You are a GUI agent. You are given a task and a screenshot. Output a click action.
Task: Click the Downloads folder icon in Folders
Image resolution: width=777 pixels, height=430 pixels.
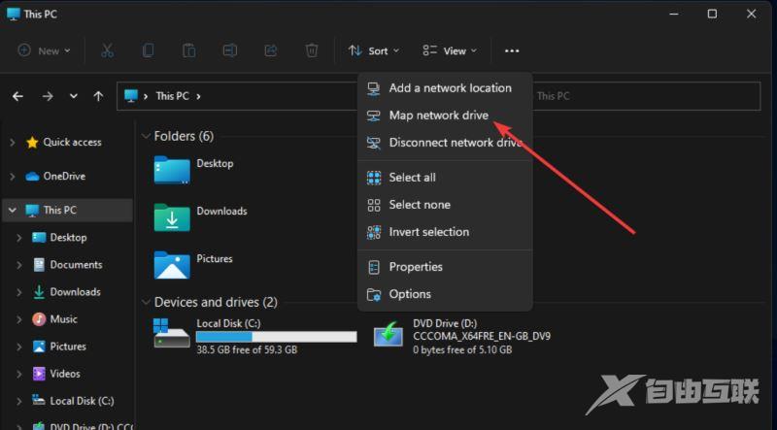[172, 217]
